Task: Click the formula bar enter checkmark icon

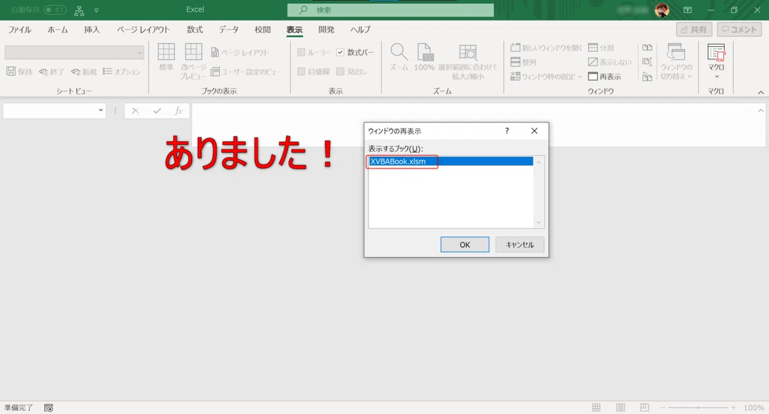Action: coord(157,111)
